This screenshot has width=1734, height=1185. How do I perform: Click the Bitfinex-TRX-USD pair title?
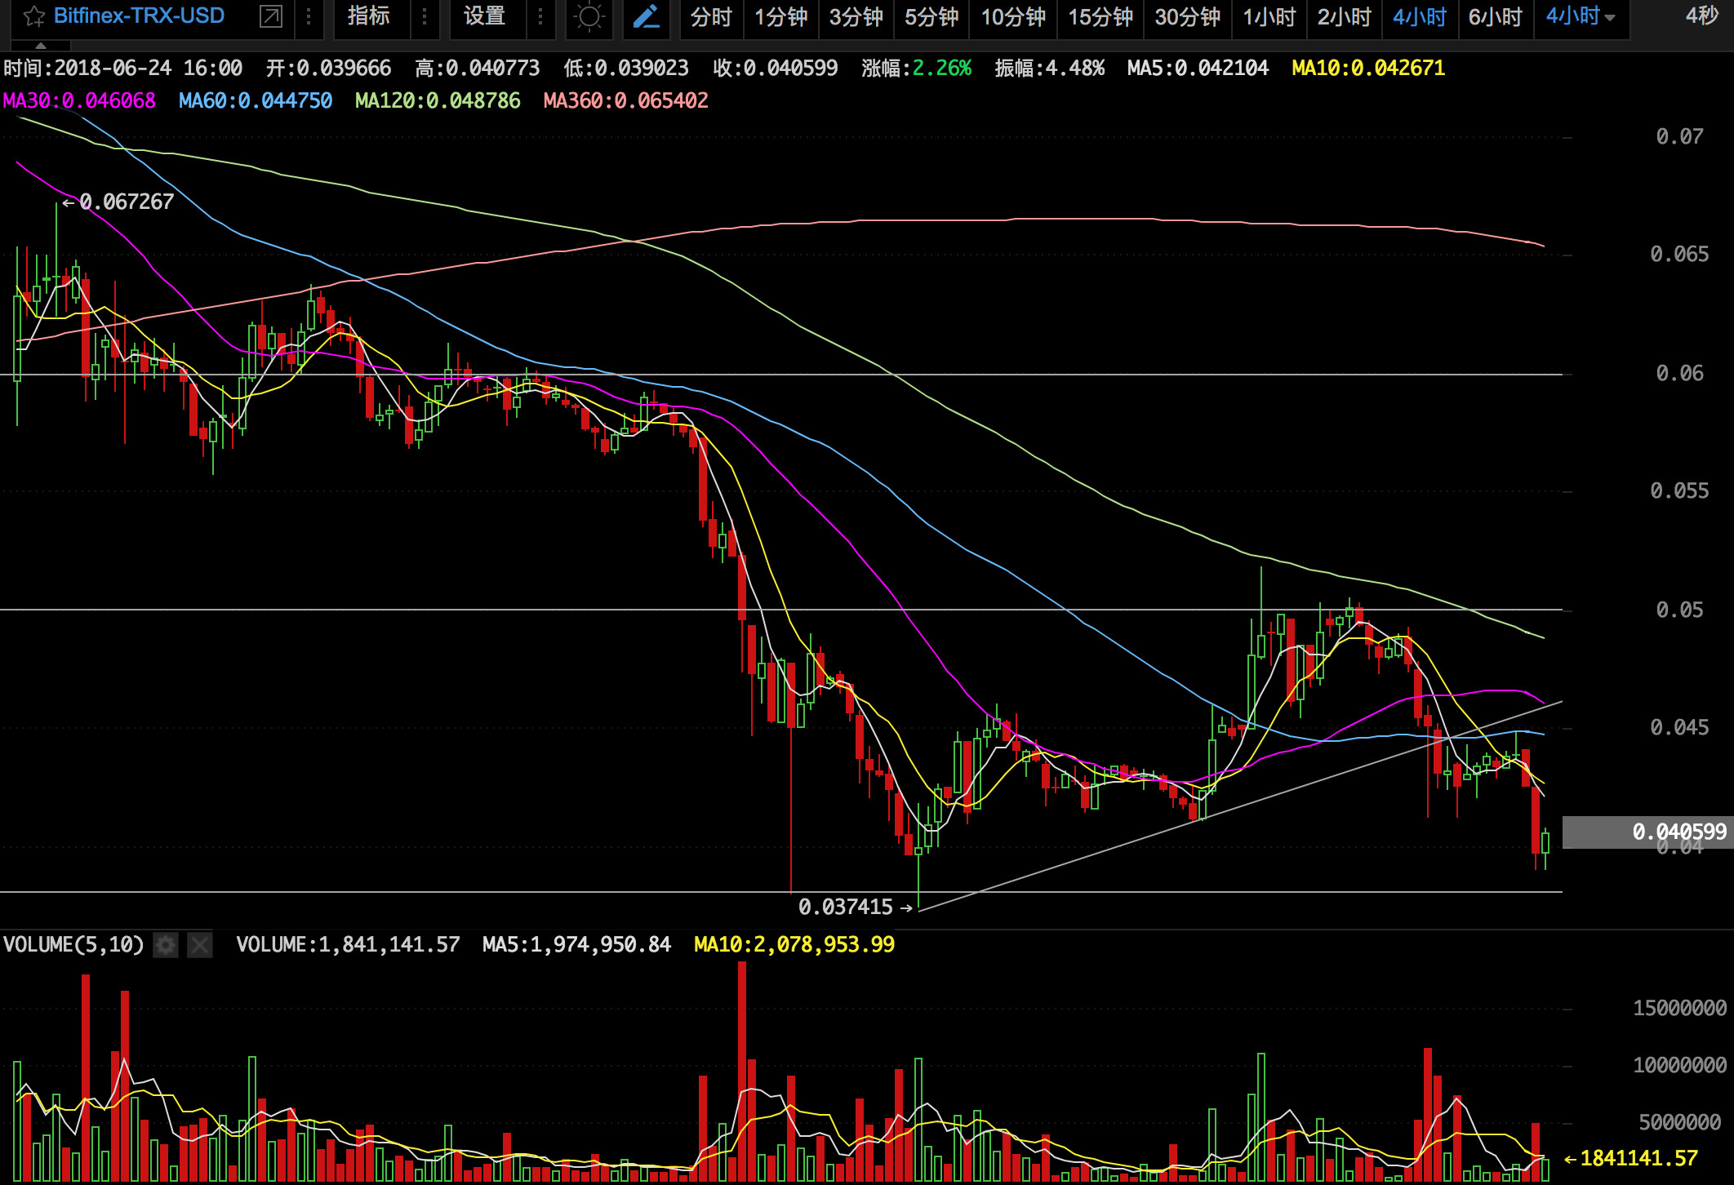click(x=139, y=16)
